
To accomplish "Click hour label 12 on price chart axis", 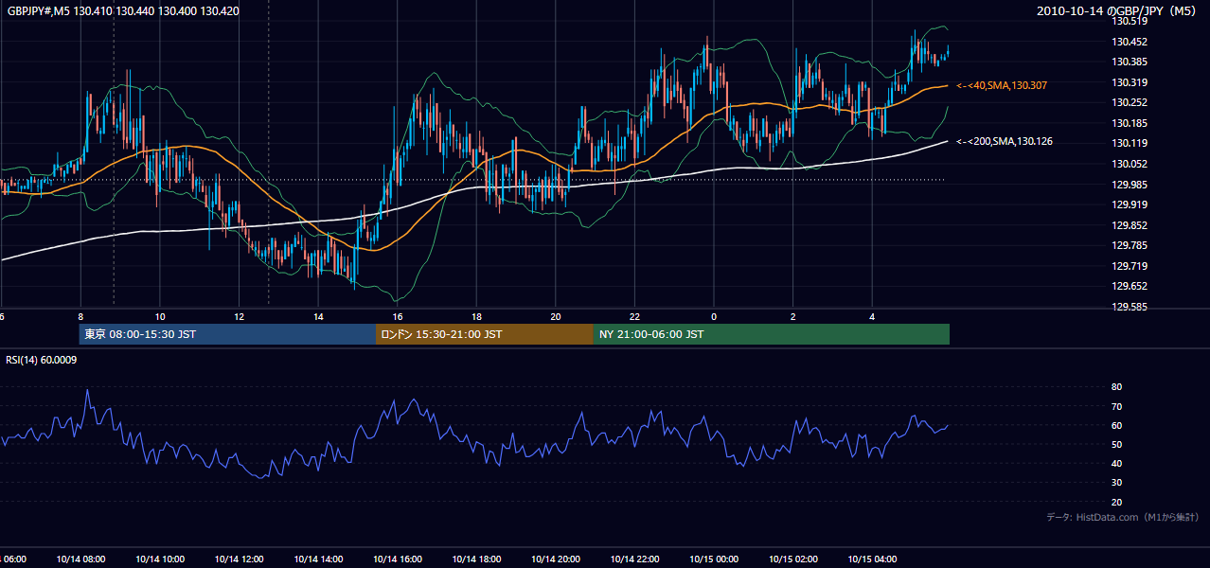I will tap(240, 316).
